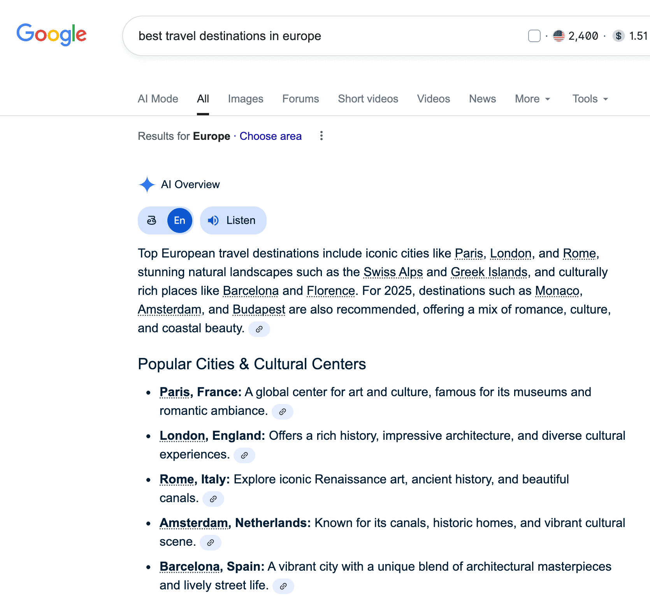This screenshot has width=650, height=603.
Task: Switch language toggle to En
Action: (x=179, y=220)
